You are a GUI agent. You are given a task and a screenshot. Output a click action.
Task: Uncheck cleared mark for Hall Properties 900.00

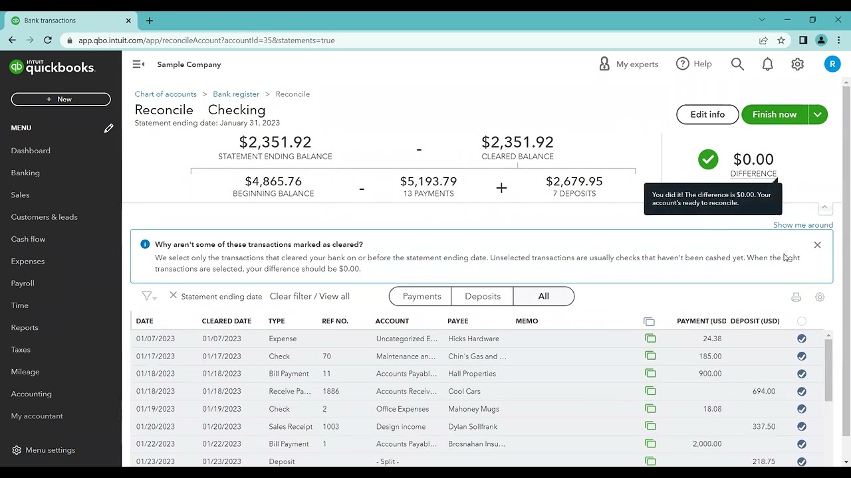(802, 374)
